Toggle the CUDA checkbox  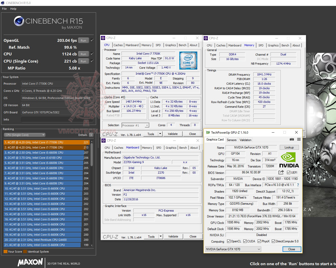pos(245,241)
